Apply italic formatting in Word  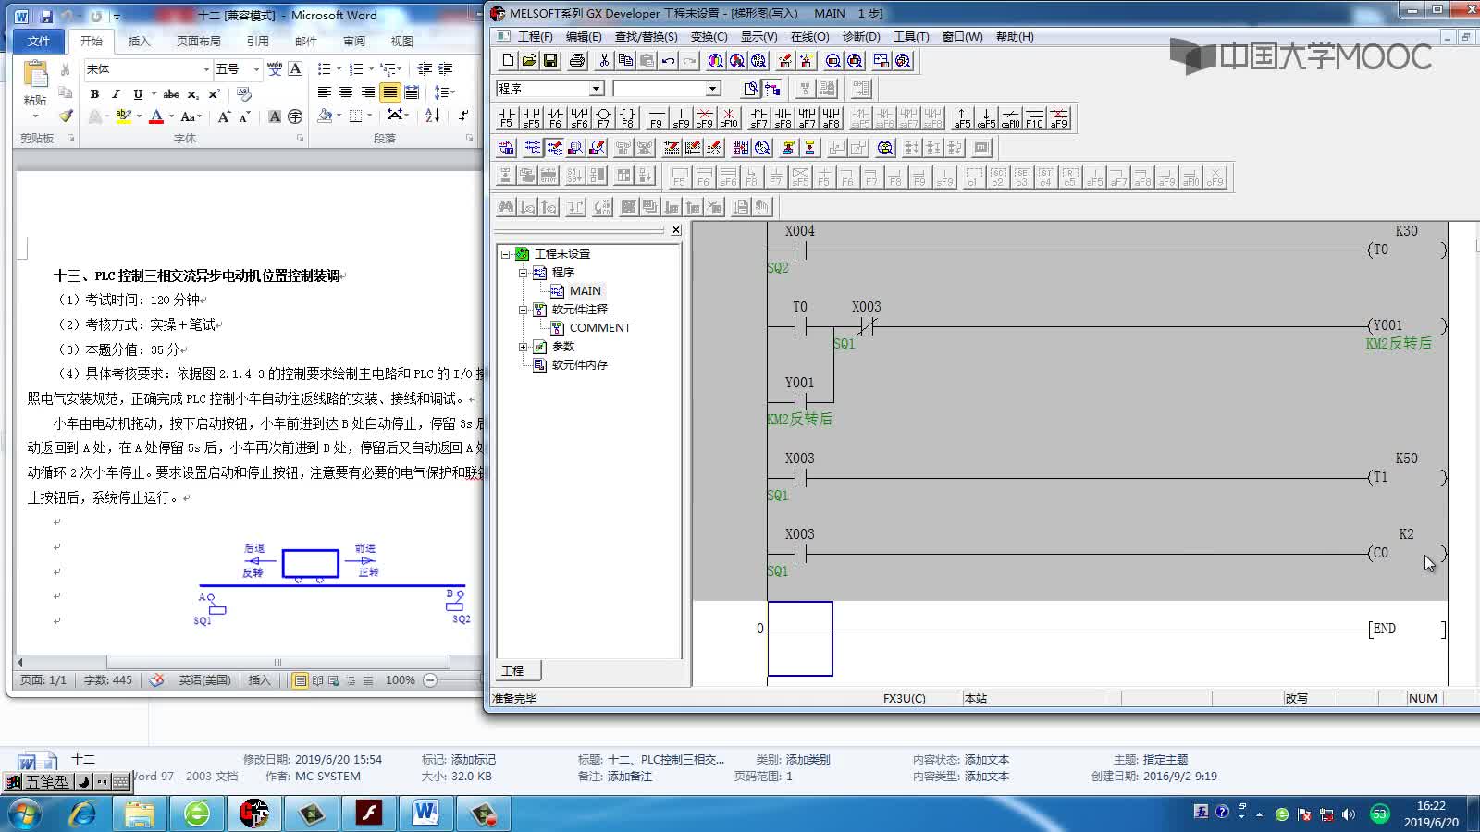tap(116, 94)
